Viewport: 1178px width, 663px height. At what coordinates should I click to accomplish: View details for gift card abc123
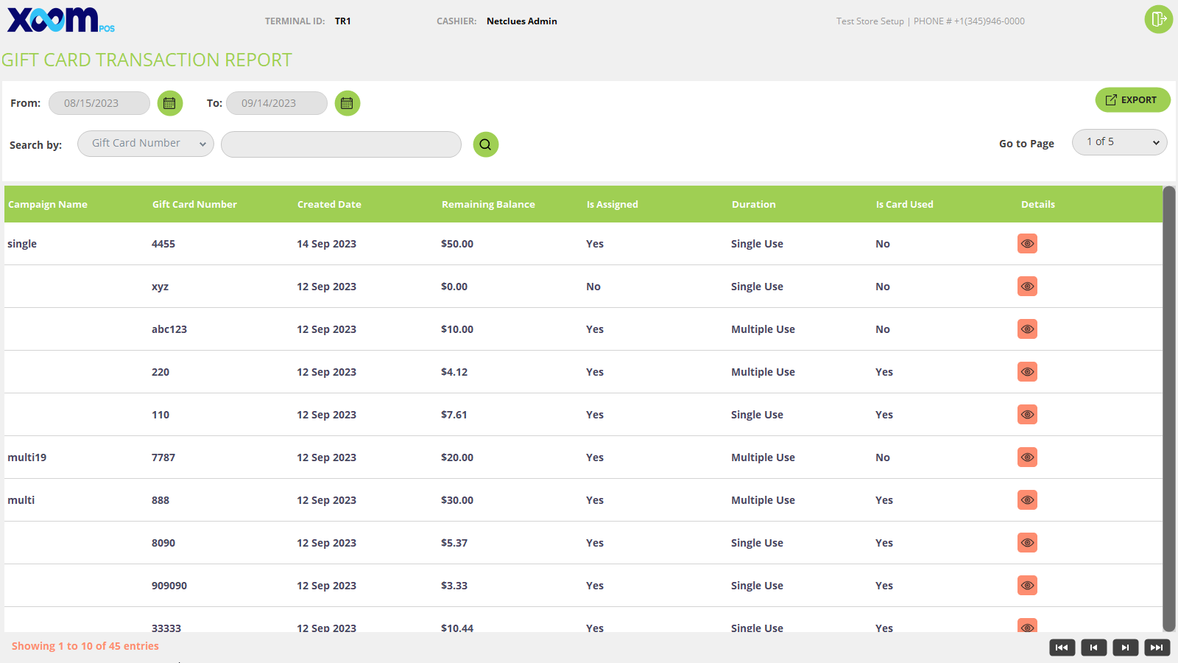[x=1027, y=329]
